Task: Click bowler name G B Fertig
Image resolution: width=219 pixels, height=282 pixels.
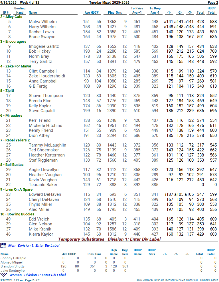Action: [x=38, y=86]
